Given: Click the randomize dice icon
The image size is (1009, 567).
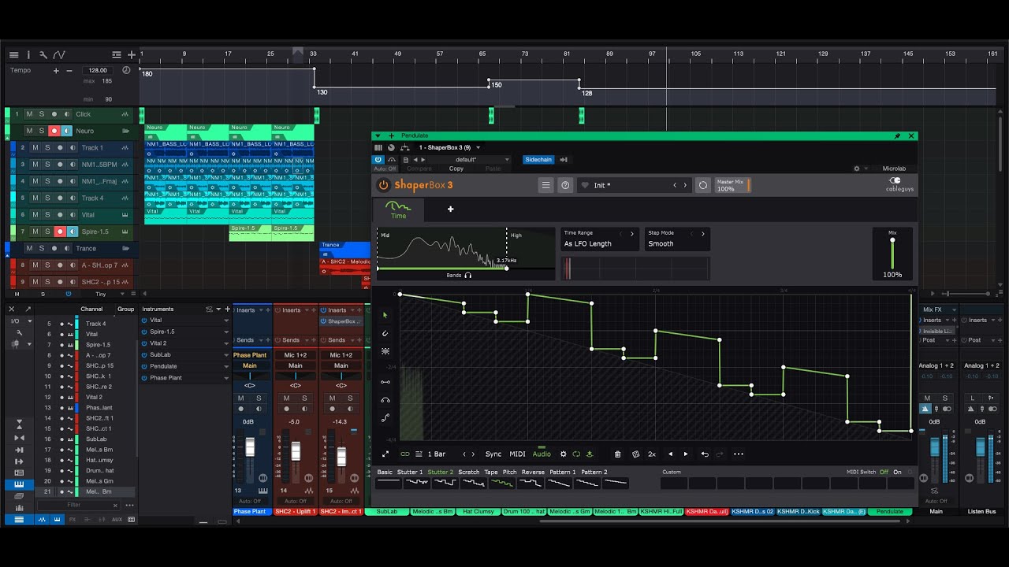Looking at the screenshot, I should [x=635, y=454].
